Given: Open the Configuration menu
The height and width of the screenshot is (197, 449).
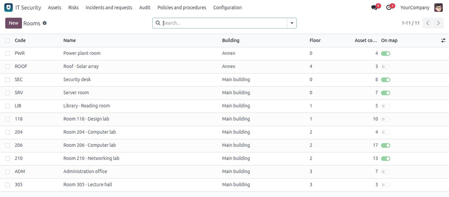Looking at the screenshot, I should [x=228, y=8].
